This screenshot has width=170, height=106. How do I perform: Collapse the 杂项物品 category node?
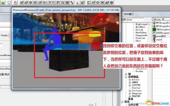pyautogui.click(x=126, y=77)
